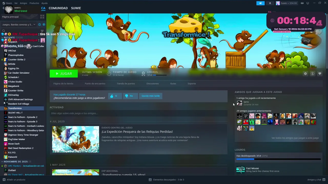Screen dimensions: 328x184
Task: Select MiSide in the library list
Action: (12, 64)
